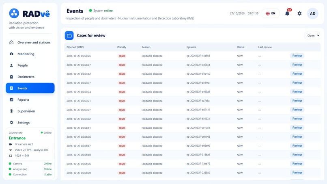Click the Opened (UTC) column header
Image resolution: width=327 pixels, height=184 pixels.
click(75, 47)
